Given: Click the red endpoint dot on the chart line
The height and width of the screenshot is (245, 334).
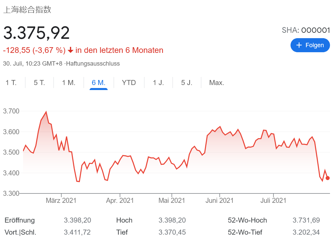Looking at the screenshot, I should point(328,178).
